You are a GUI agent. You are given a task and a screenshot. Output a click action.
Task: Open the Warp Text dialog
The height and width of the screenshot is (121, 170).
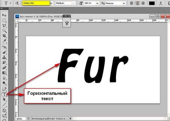click(x=161, y=3)
